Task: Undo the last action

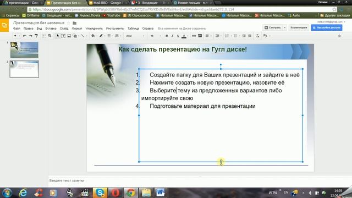Action: 24,36
